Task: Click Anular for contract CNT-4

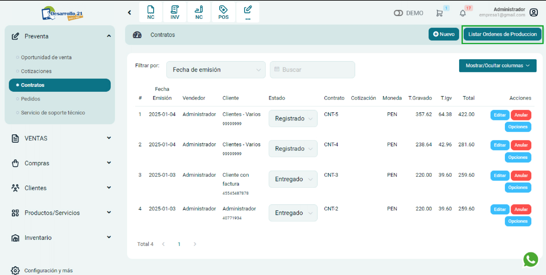Action: click(x=521, y=145)
